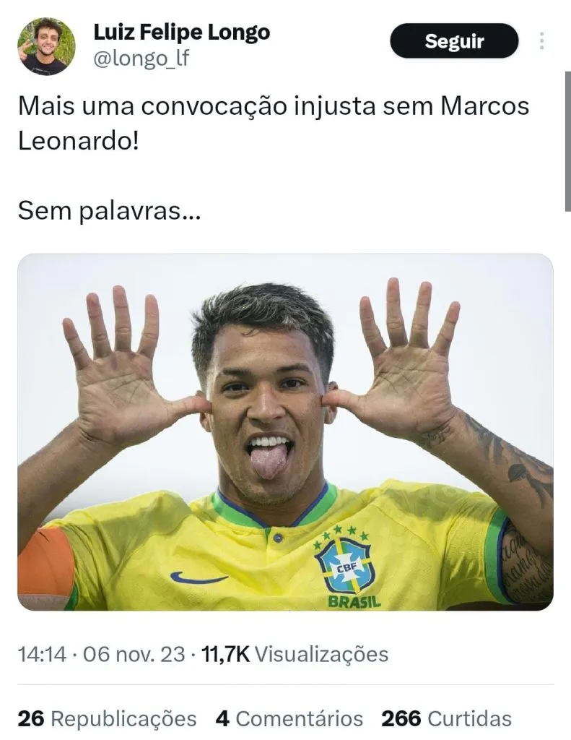Click the word 'Leonardo!' in the tweet
Image resolution: width=571 pixels, height=740 pixels.
tap(79, 141)
